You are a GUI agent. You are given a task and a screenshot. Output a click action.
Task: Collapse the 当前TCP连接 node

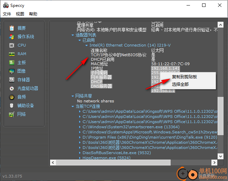tap(73, 107)
